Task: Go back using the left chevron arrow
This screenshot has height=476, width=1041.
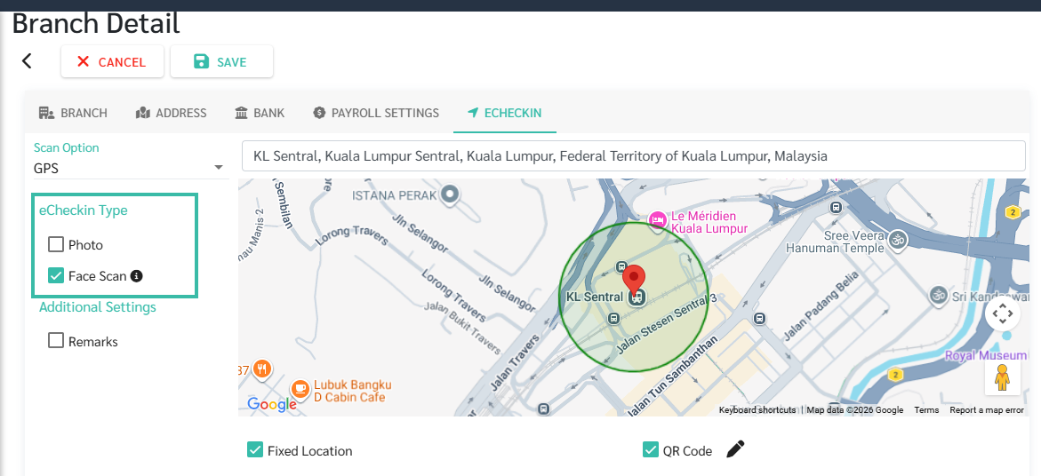Action: [x=27, y=61]
